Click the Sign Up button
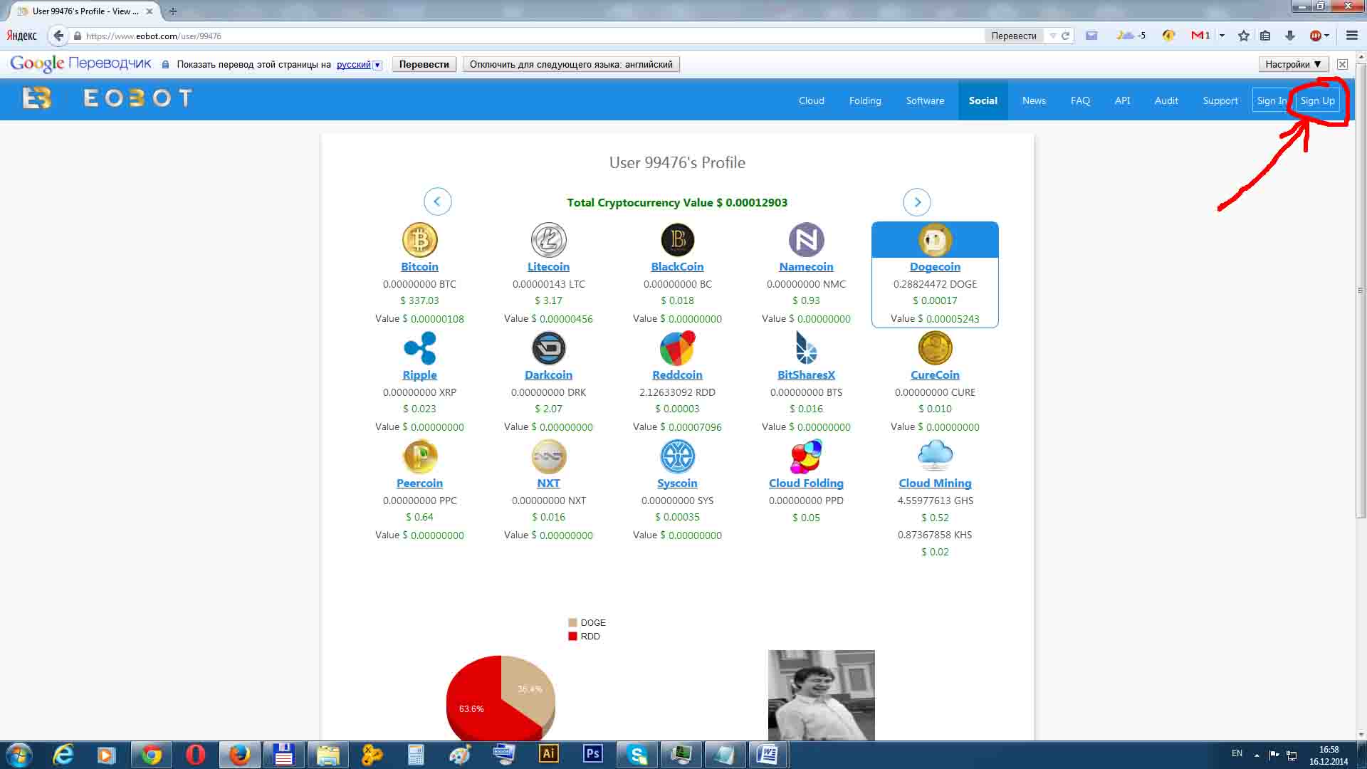The image size is (1367, 769). click(1318, 100)
